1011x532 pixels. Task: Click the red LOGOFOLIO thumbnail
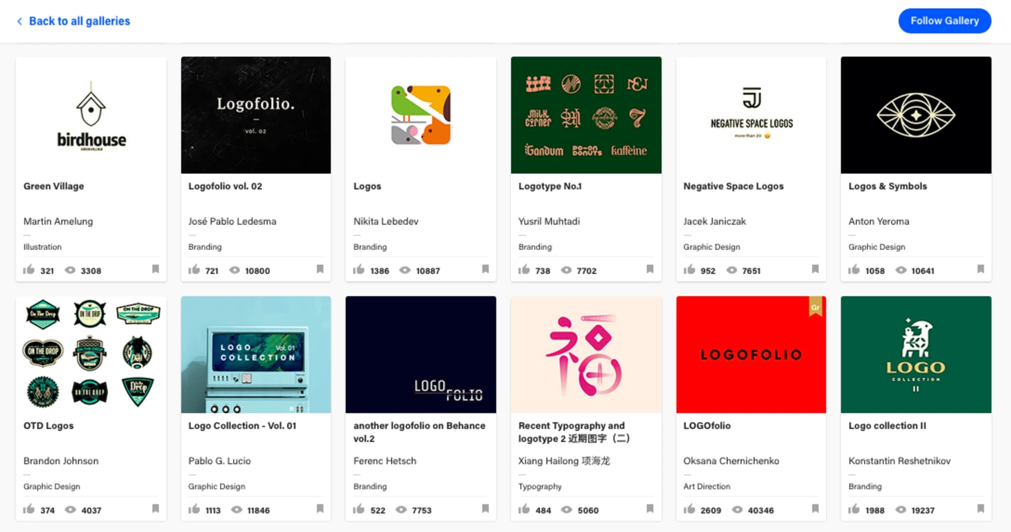pyautogui.click(x=751, y=355)
